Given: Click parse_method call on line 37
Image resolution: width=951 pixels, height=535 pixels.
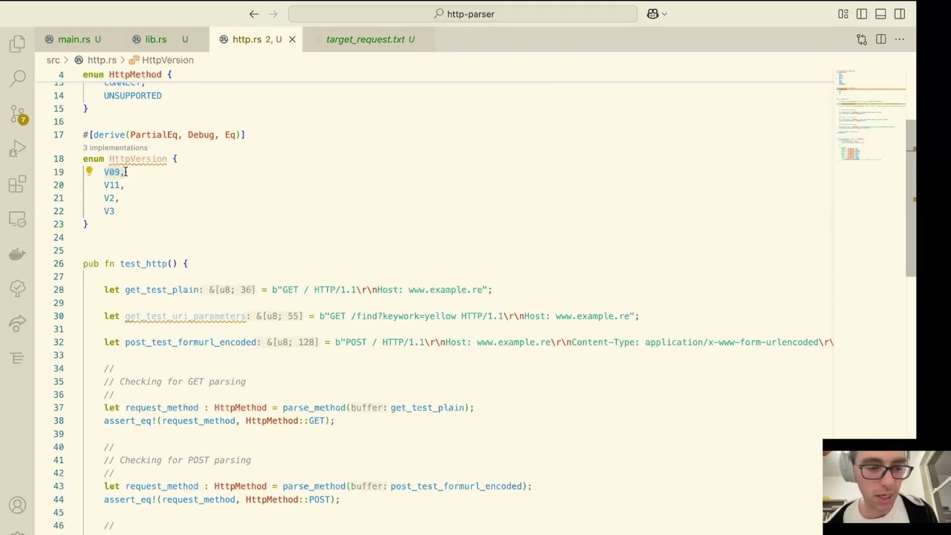Looking at the screenshot, I should click(314, 408).
